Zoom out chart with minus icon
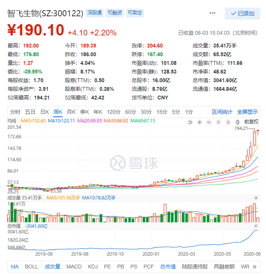The height and width of the screenshot is (276, 266). click(209, 122)
